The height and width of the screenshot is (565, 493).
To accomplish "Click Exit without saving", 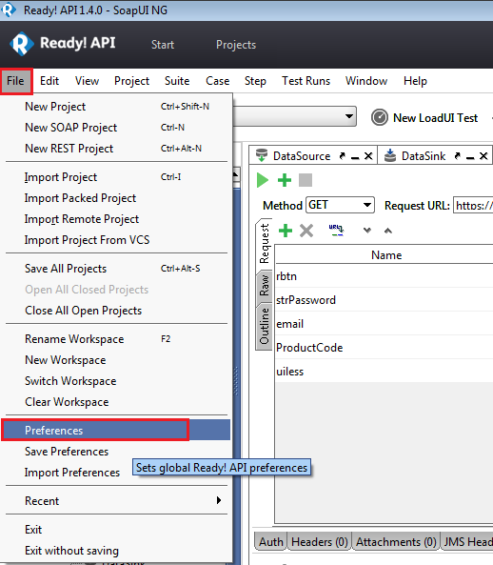I will (117, 551).
